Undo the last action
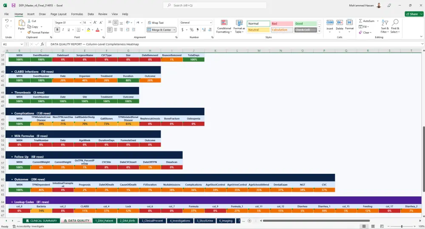The height and width of the screenshot is (229, 425). click(6, 21)
